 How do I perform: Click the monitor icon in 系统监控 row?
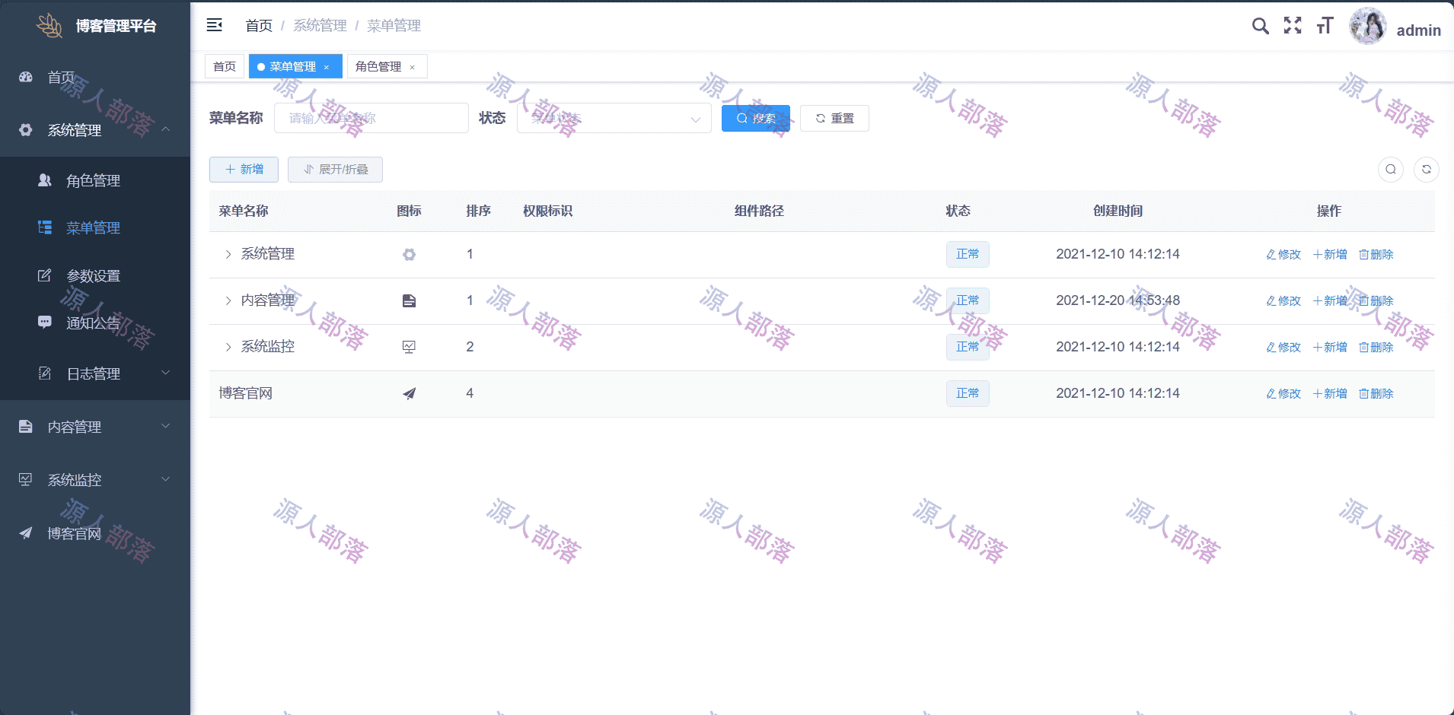[x=409, y=348]
